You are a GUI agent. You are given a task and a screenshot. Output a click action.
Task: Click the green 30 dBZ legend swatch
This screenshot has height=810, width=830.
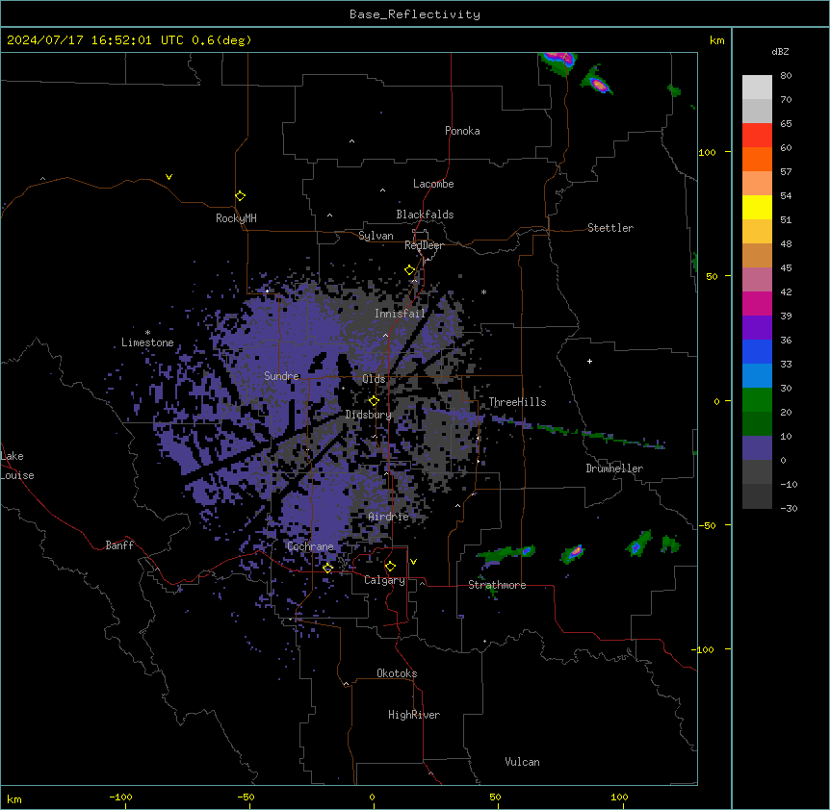(x=757, y=400)
